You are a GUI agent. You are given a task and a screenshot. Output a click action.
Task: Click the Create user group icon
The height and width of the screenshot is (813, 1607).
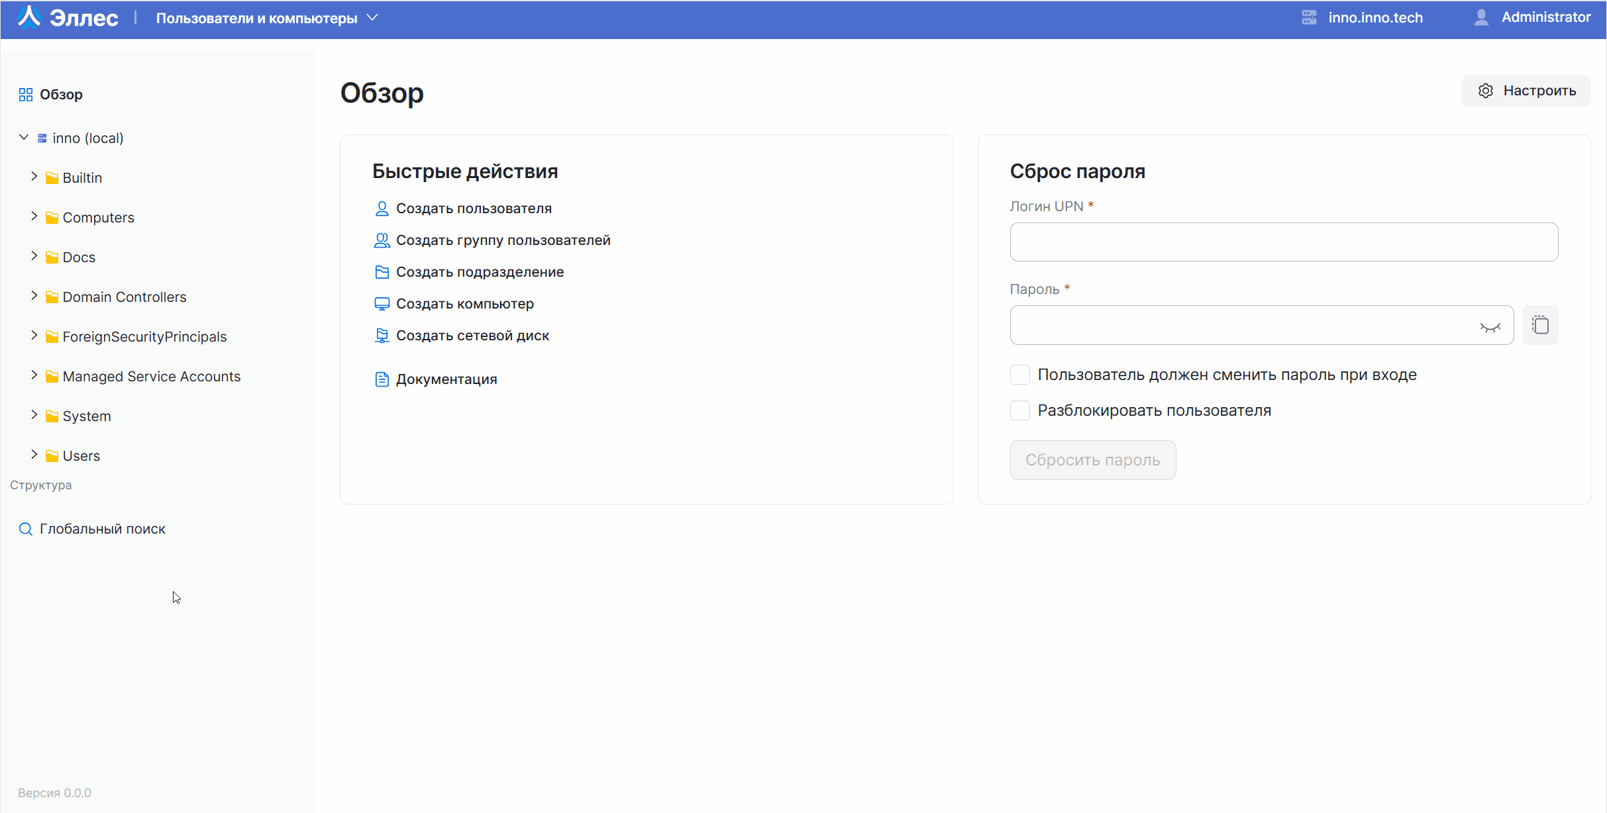382,240
